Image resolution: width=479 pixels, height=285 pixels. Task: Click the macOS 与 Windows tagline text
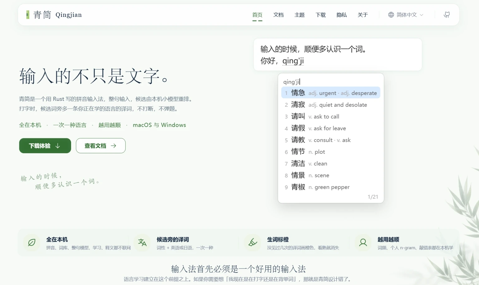pyautogui.click(x=159, y=125)
